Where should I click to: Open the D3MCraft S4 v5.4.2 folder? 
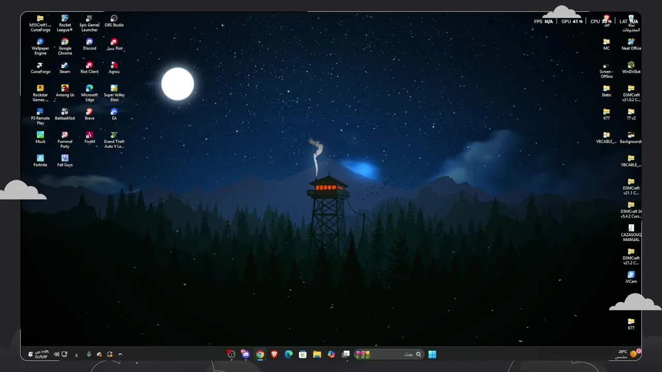(x=631, y=210)
